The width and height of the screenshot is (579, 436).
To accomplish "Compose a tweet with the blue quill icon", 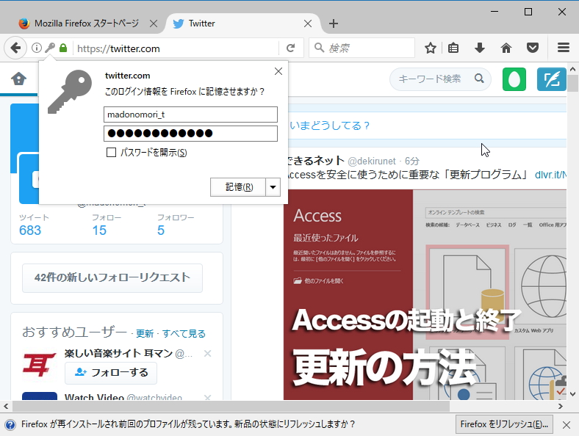I will pyautogui.click(x=552, y=79).
